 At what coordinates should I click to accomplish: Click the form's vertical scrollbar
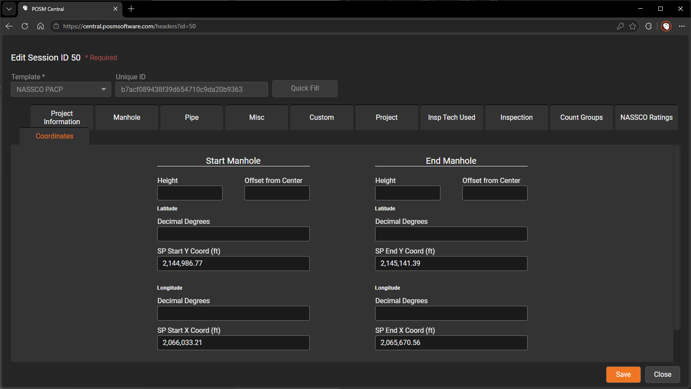tap(677, 237)
